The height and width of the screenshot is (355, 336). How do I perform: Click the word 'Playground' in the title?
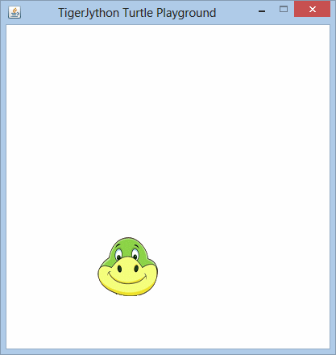coord(186,13)
